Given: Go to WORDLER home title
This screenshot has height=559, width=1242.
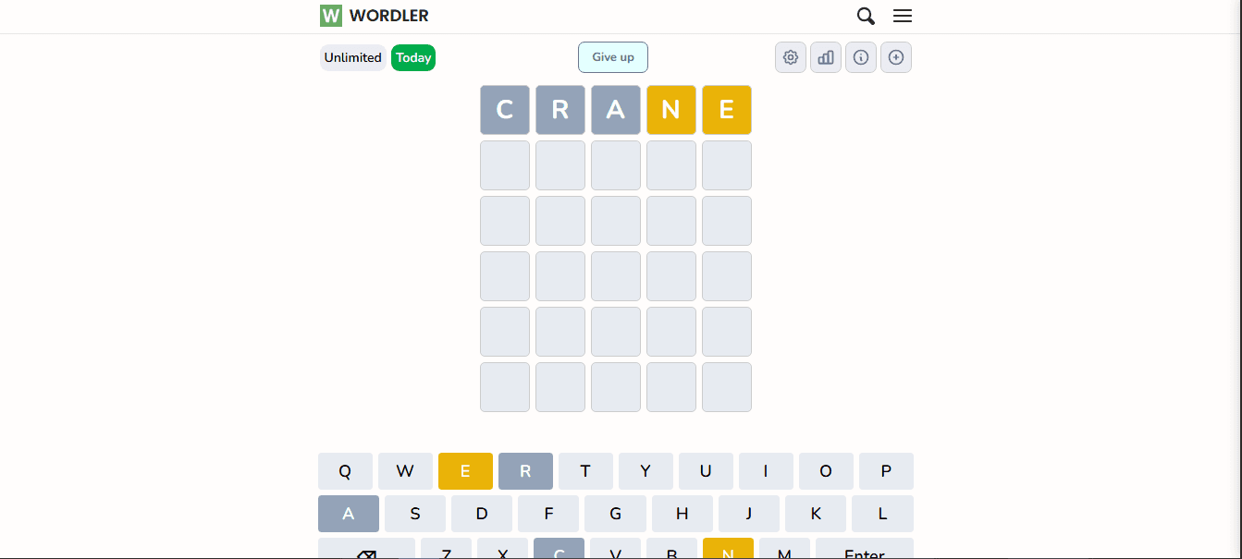Looking at the screenshot, I should point(389,16).
